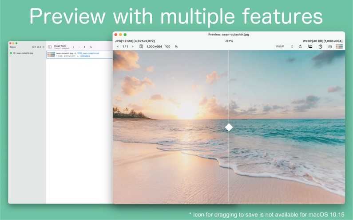Open the output filename link in file row
The height and width of the screenshot is (220, 353).
coord(88,53)
